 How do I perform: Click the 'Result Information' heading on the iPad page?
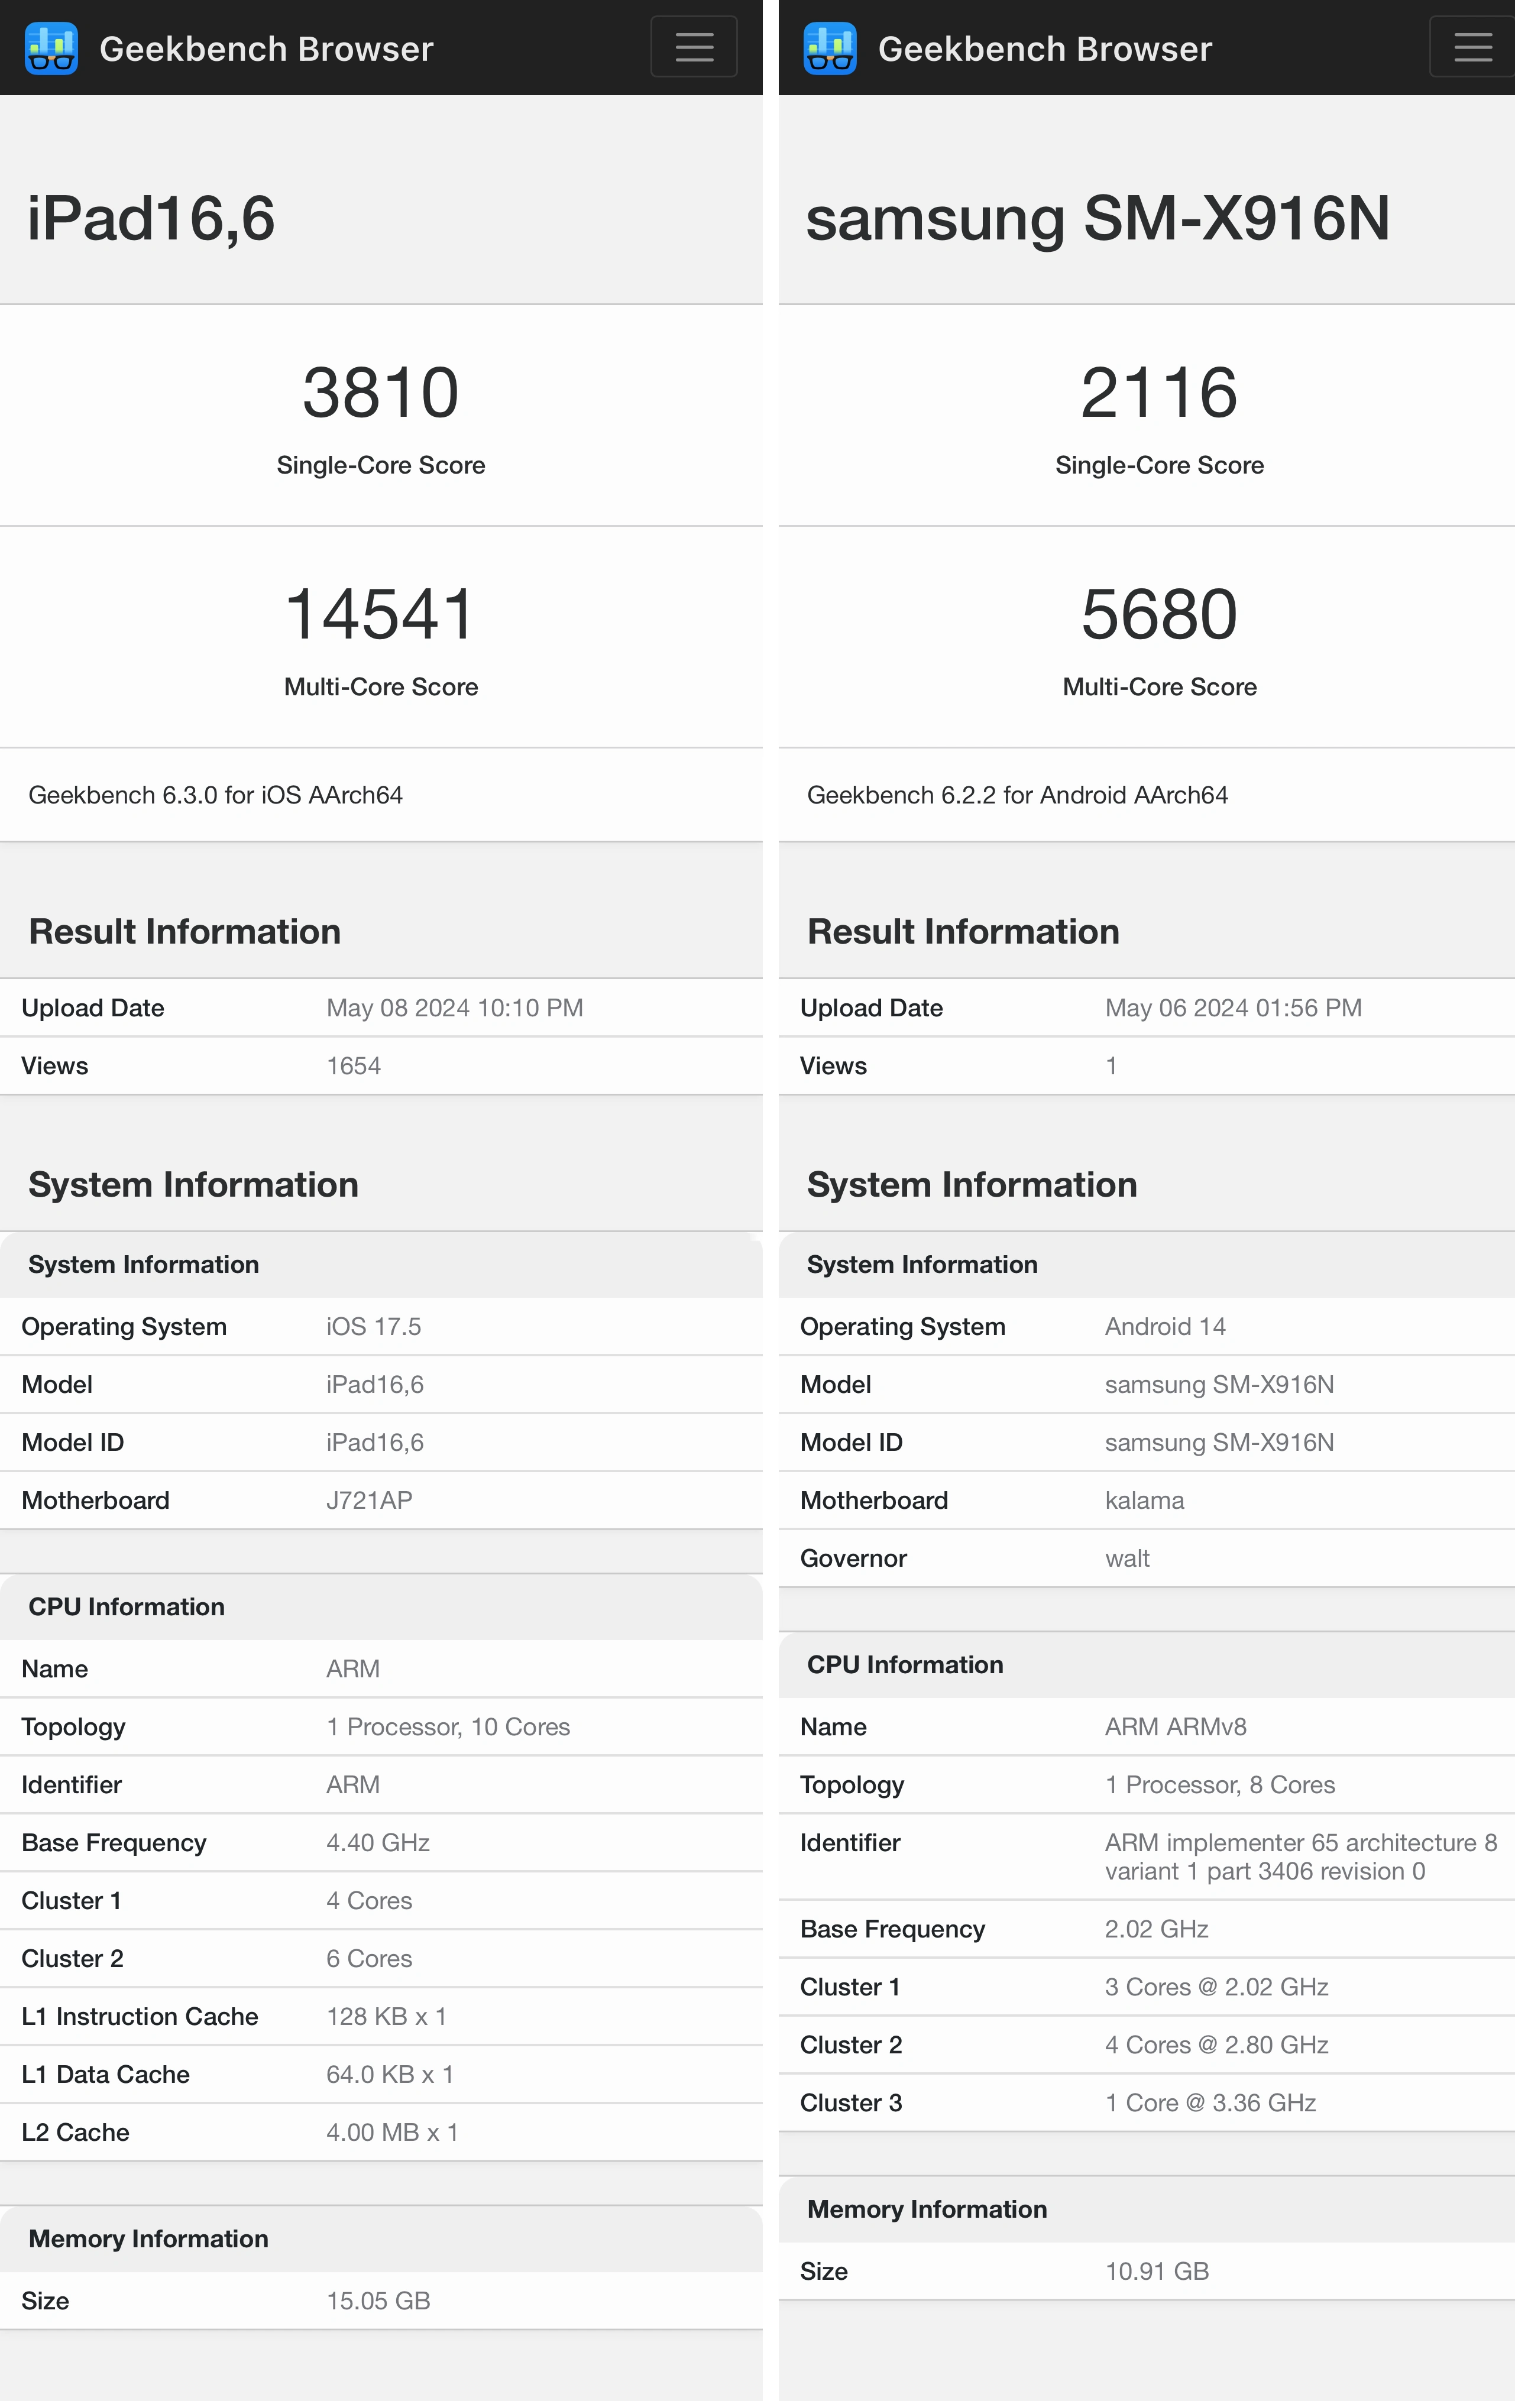(184, 931)
